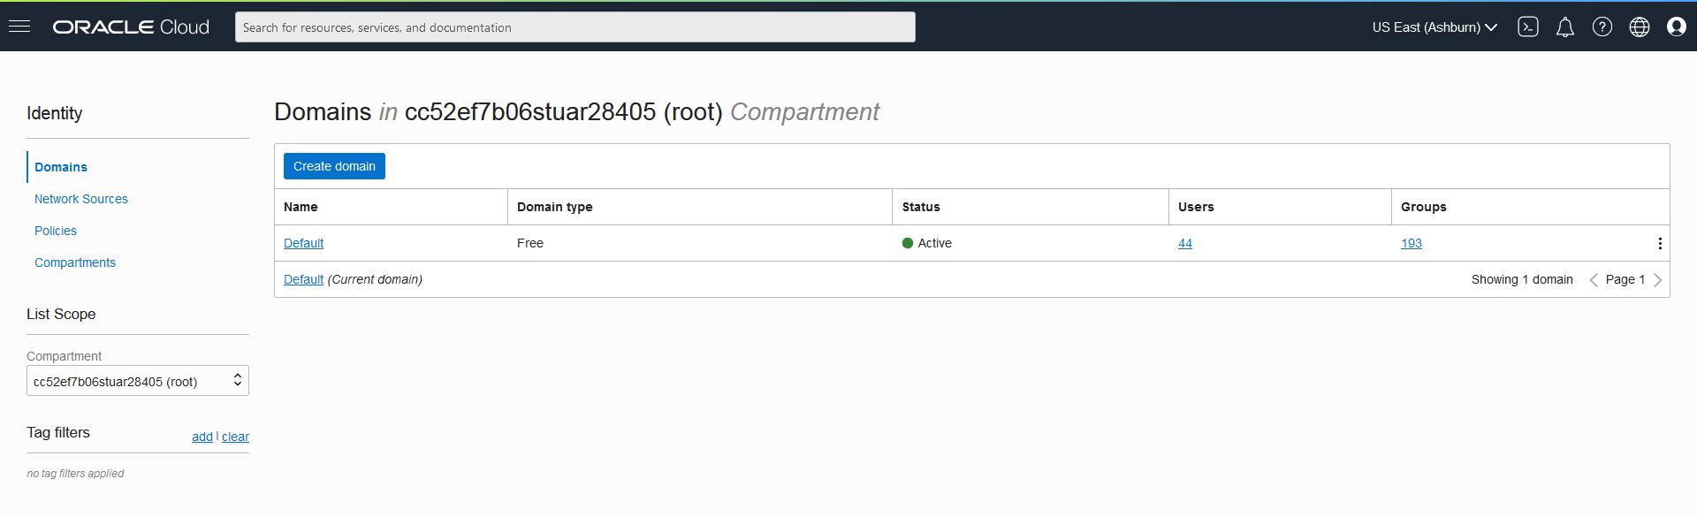Open the notifications bell
The height and width of the screenshot is (517, 1697).
pyautogui.click(x=1564, y=27)
